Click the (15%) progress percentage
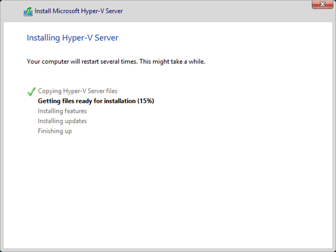This screenshot has width=336, height=252. pyautogui.click(x=145, y=101)
